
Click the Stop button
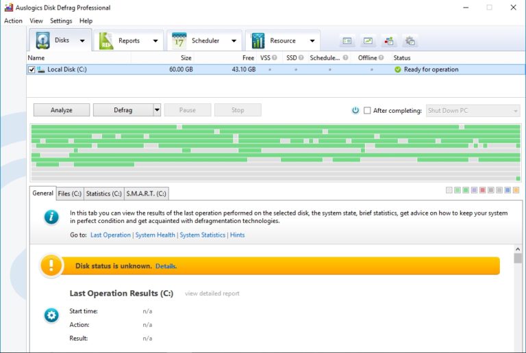(x=238, y=110)
